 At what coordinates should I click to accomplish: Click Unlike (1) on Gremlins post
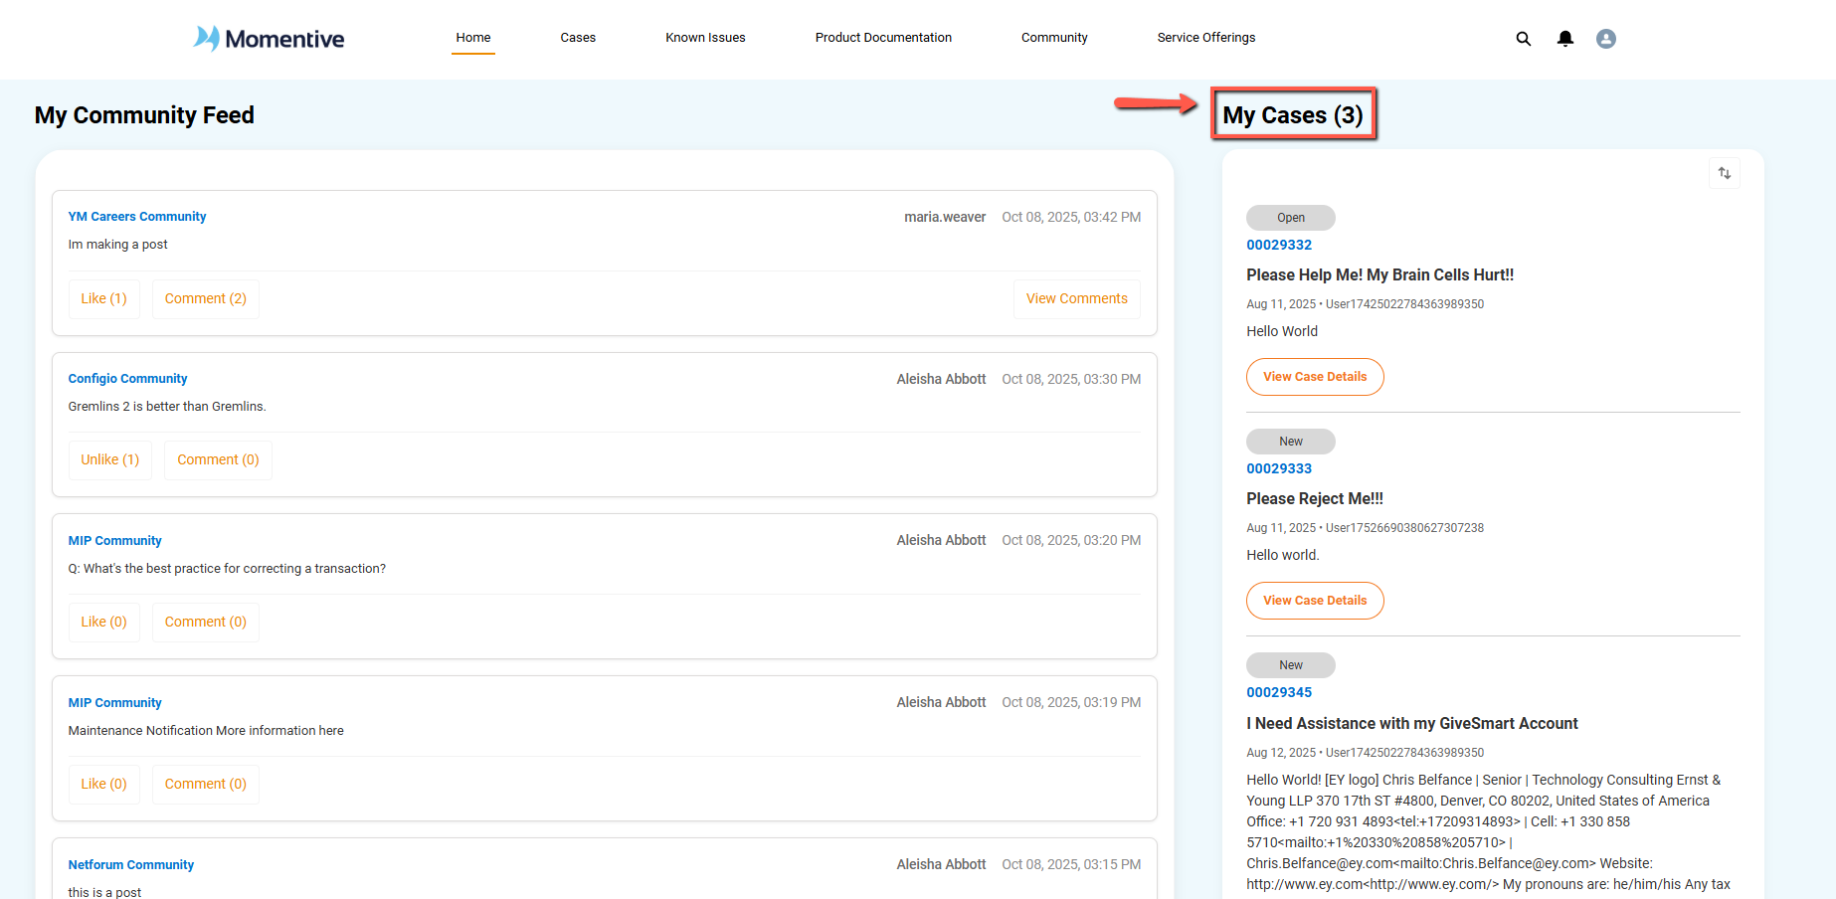pyautogui.click(x=110, y=459)
